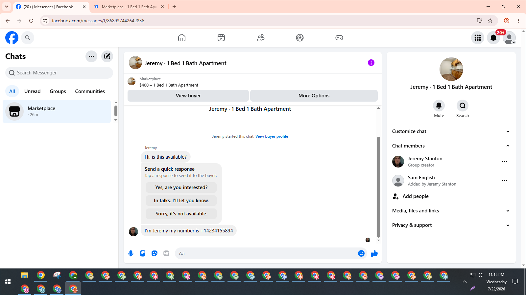Expand Media, files and links section
Image resolution: width=526 pixels, height=295 pixels.
pyautogui.click(x=451, y=211)
